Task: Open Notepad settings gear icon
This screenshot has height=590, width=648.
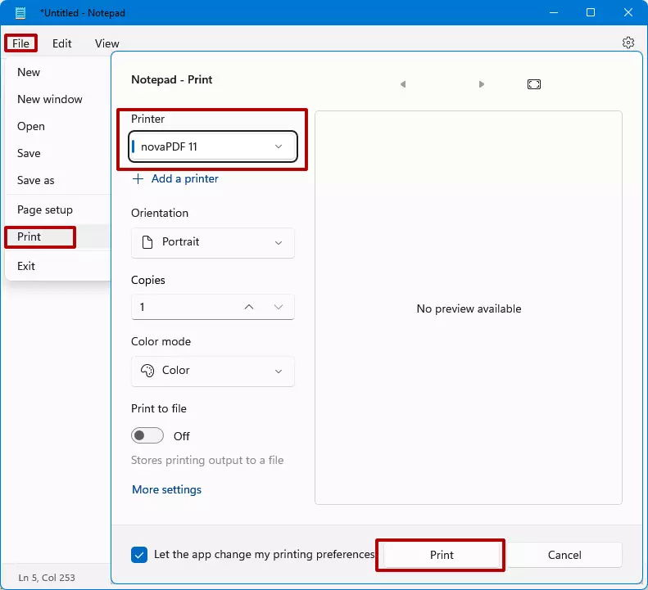Action: pyautogui.click(x=628, y=43)
